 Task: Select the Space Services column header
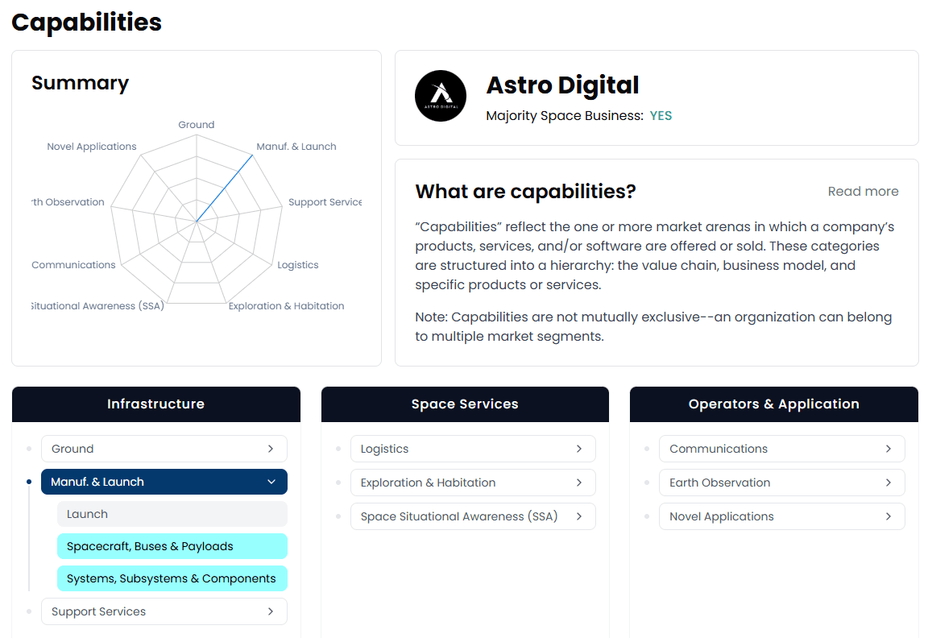(465, 404)
